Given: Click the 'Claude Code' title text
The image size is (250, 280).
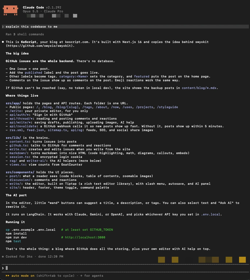Looking at the screenshot, I should pyautogui.click(x=33, y=7).
